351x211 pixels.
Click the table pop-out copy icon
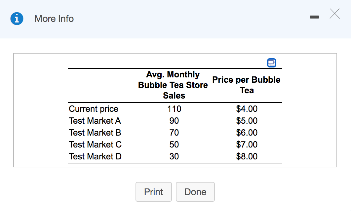(x=271, y=63)
